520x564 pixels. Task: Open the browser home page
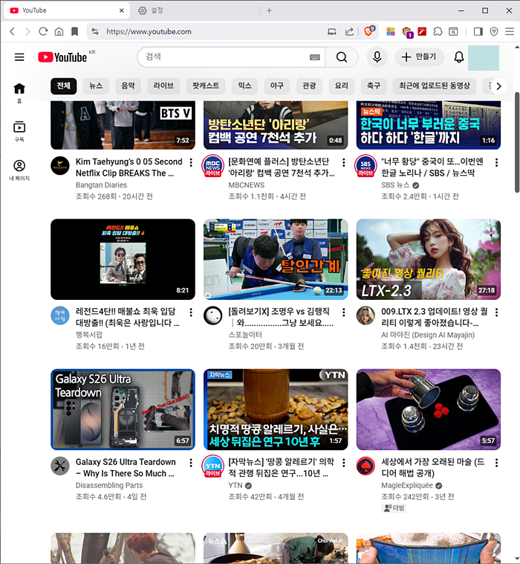pyautogui.click(x=59, y=32)
